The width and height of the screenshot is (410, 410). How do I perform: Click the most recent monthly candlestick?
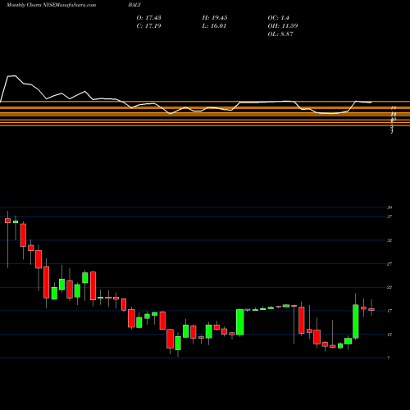click(371, 309)
